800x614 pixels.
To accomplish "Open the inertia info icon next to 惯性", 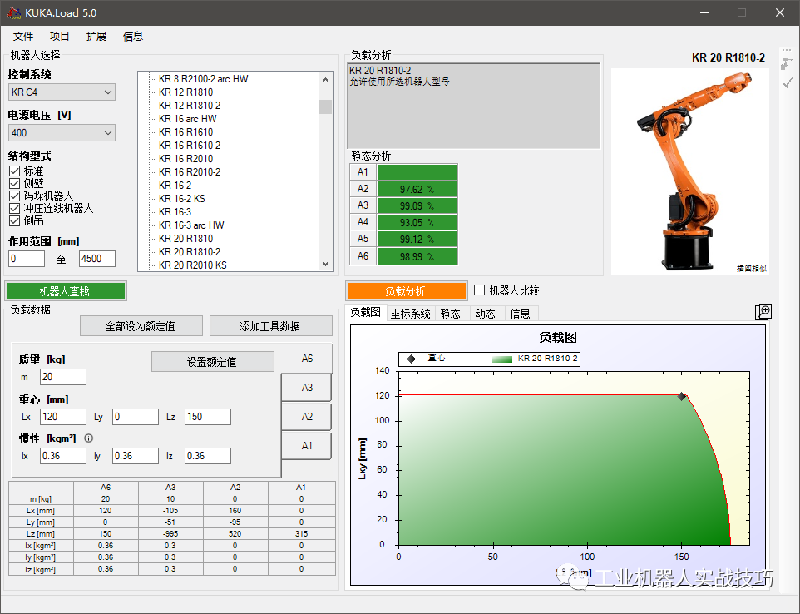I will pos(88,438).
